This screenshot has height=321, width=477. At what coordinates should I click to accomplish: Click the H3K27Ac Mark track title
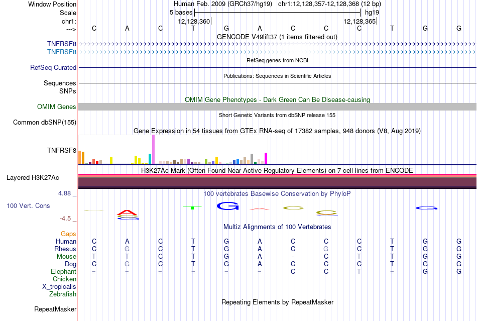pos(277,170)
